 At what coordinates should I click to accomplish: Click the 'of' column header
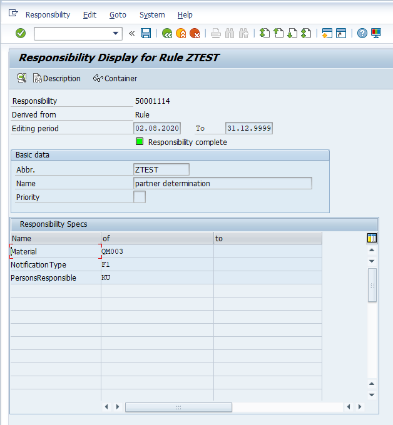tap(158, 239)
